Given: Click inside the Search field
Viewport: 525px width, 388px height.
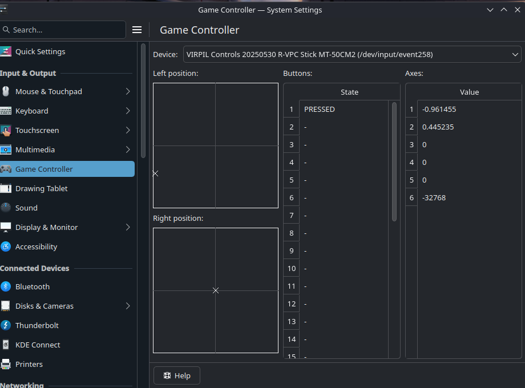Looking at the screenshot, I should click(63, 30).
